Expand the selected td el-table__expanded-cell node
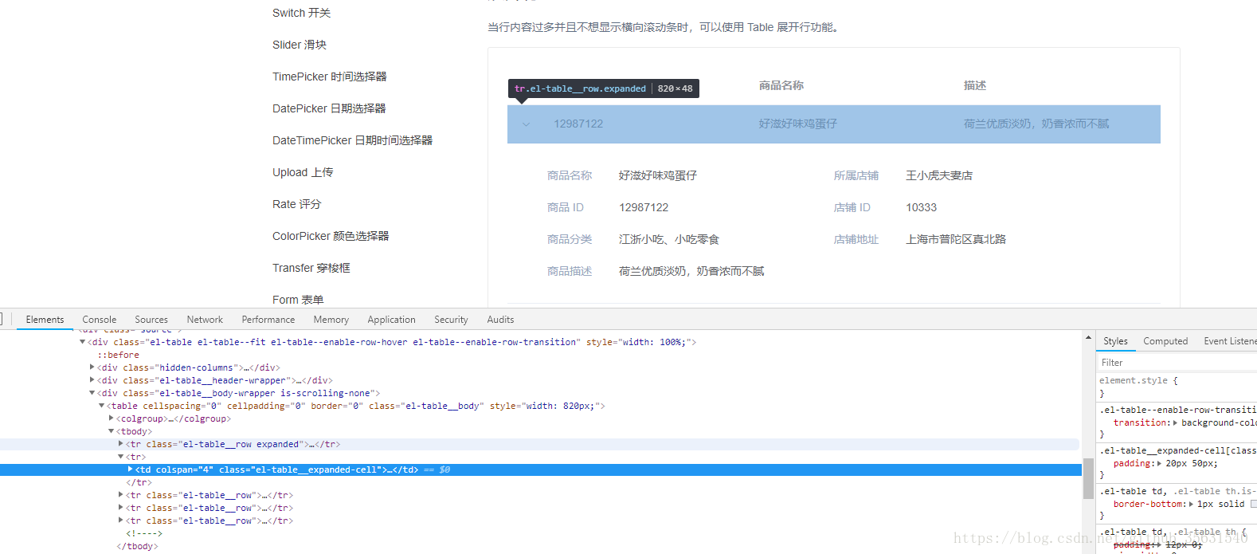Image resolution: width=1257 pixels, height=554 pixels. coord(131,470)
